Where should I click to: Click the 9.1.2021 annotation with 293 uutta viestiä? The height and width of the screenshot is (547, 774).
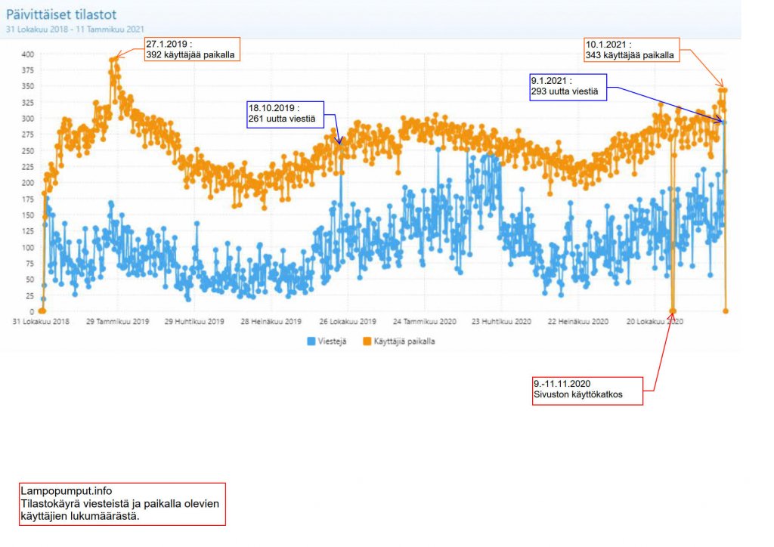point(568,86)
